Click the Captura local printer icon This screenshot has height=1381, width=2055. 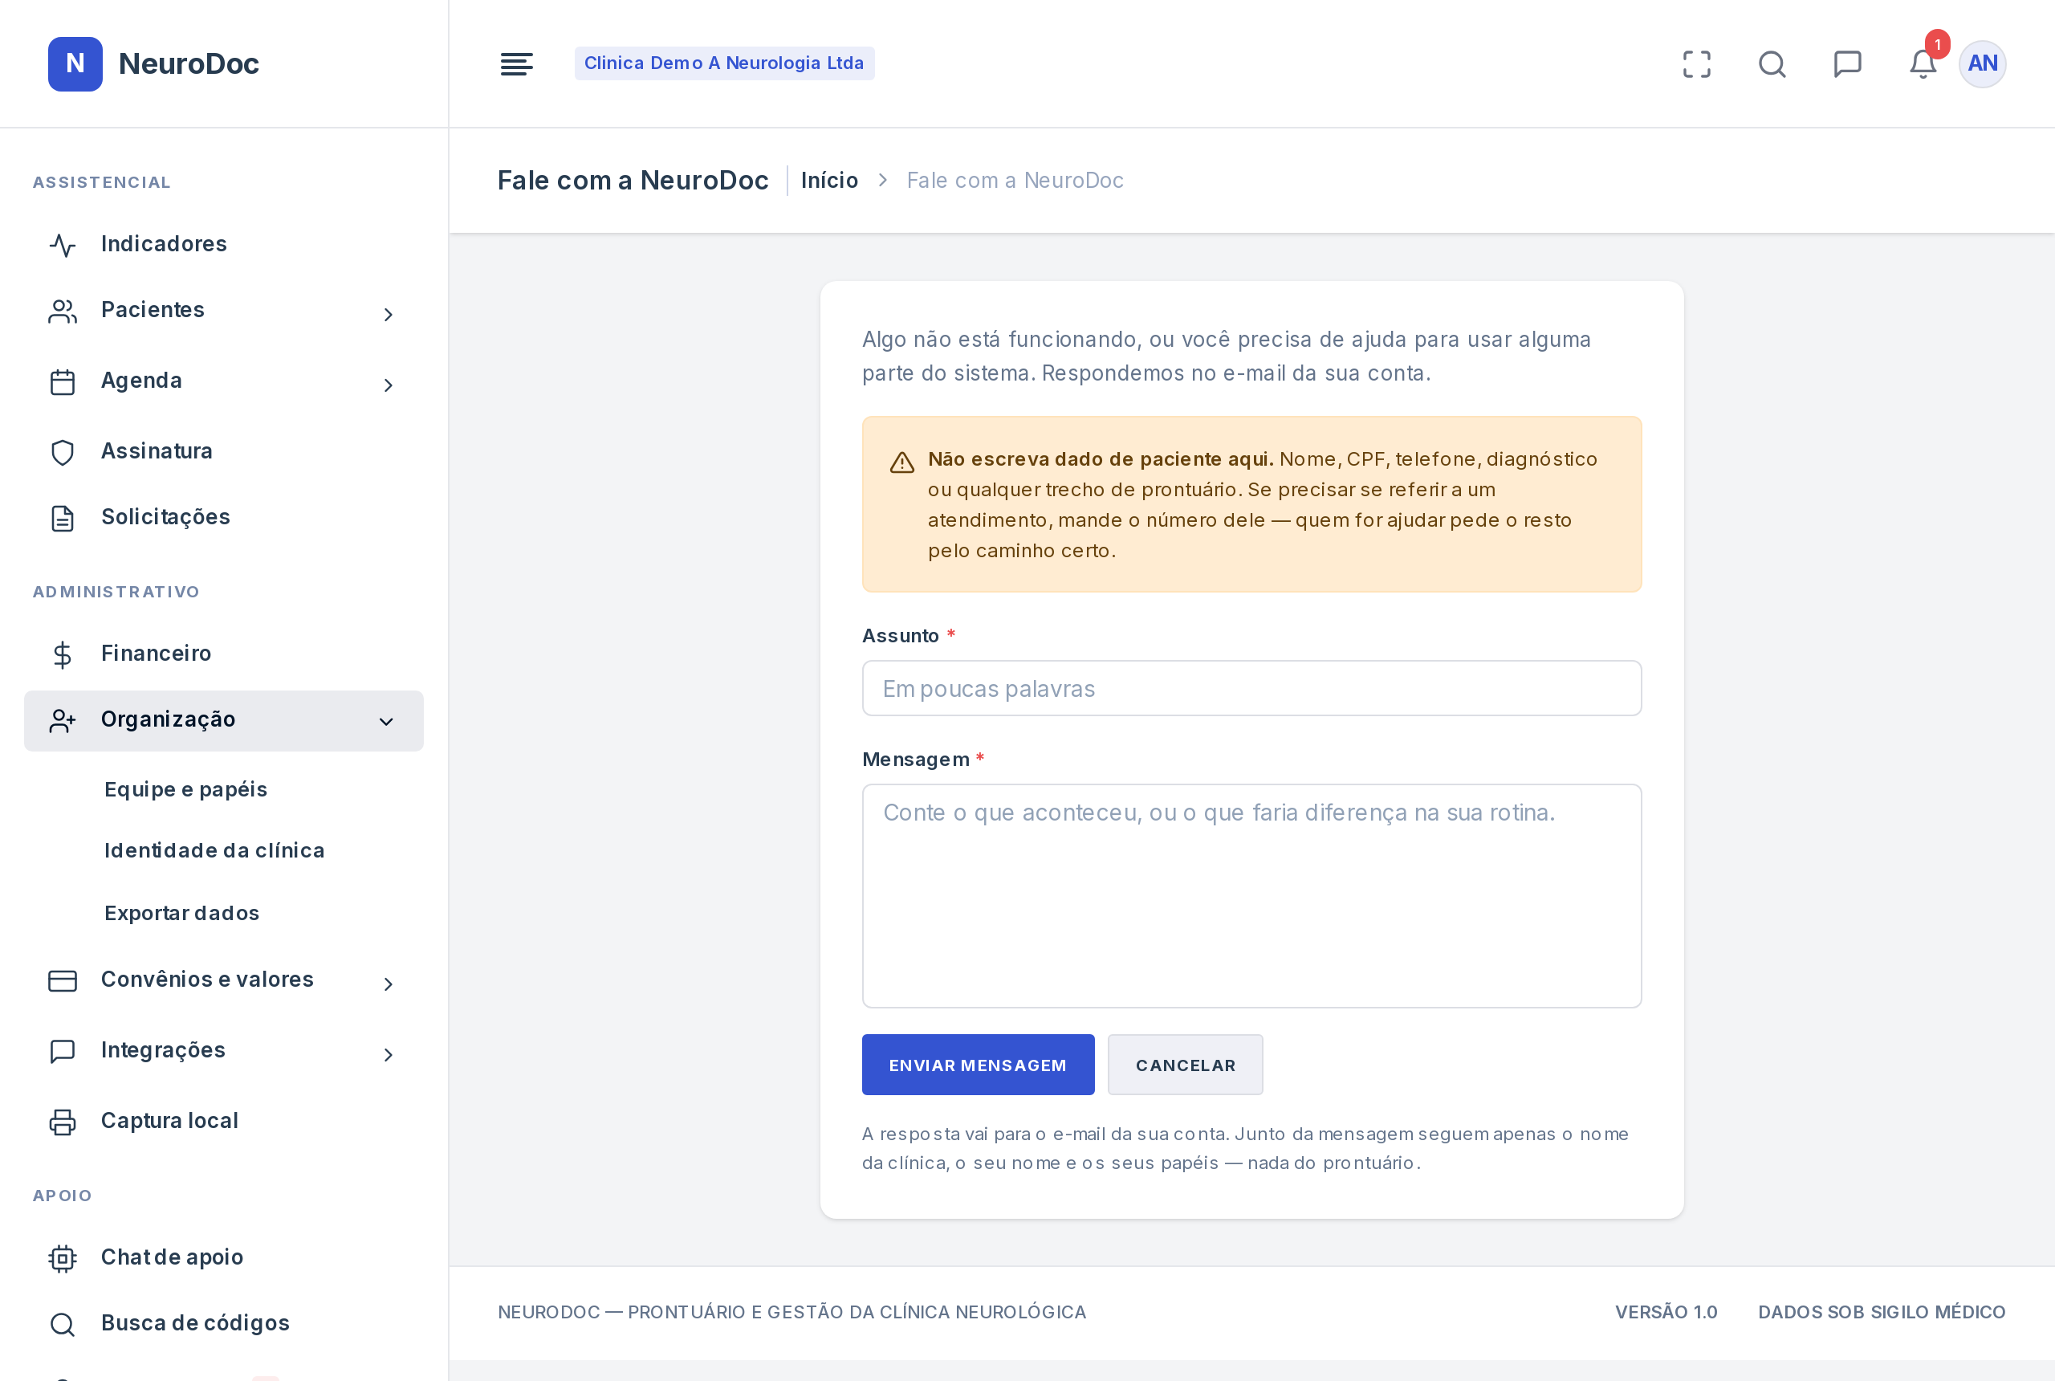[x=63, y=1121]
